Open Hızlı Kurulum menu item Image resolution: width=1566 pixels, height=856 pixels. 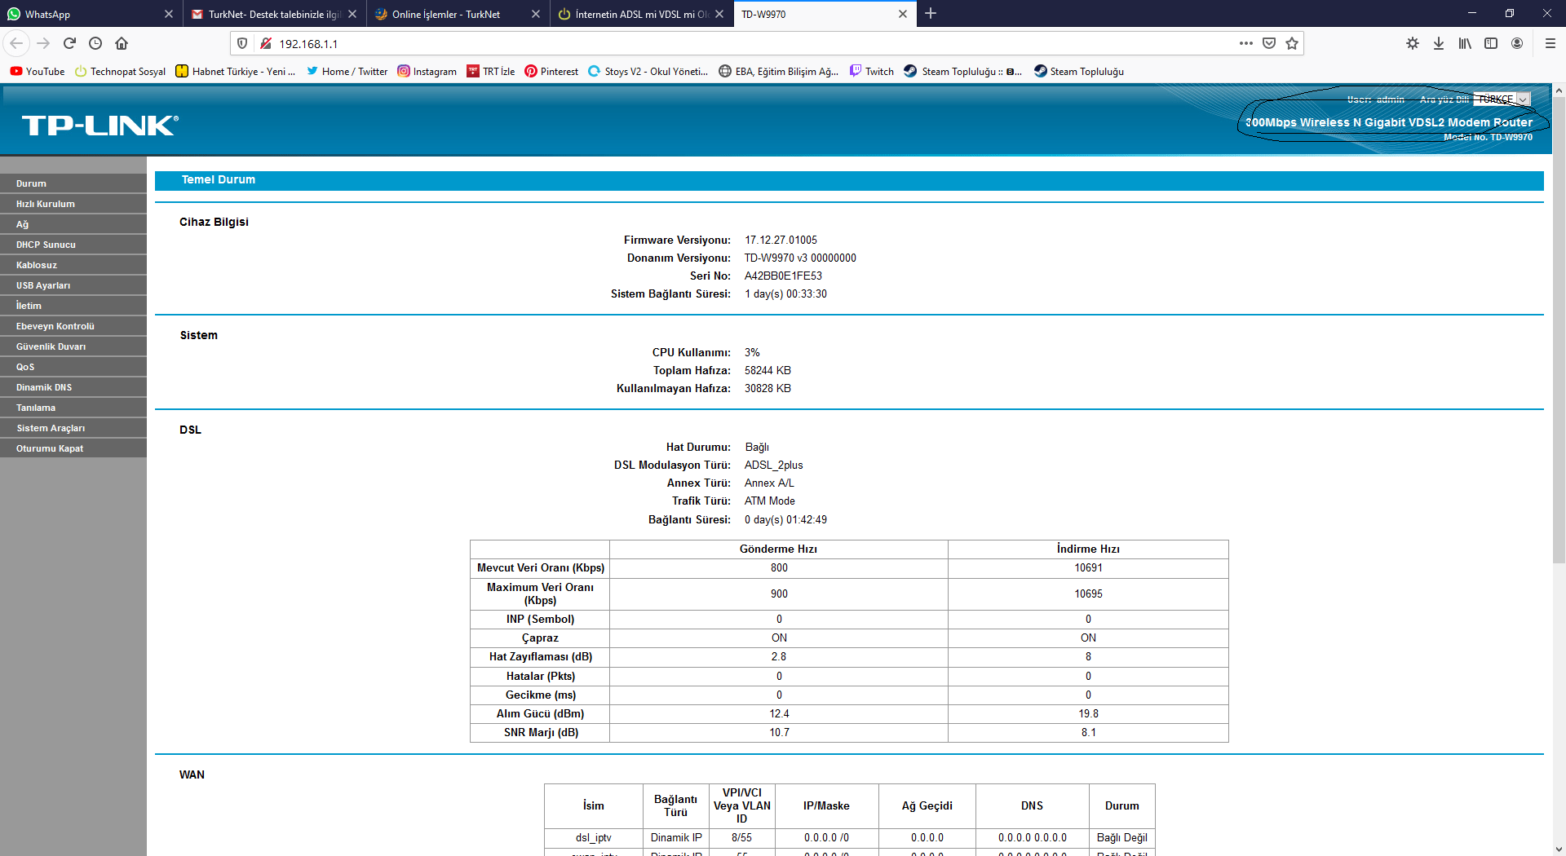pos(73,204)
